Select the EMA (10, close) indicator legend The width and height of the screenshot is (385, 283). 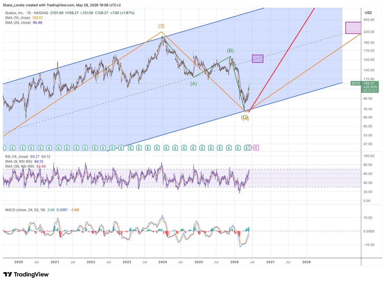[x=18, y=18]
